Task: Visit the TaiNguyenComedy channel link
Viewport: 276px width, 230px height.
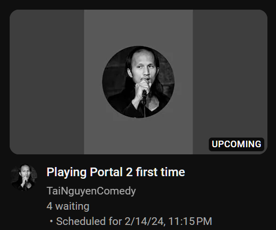Action: (x=91, y=191)
